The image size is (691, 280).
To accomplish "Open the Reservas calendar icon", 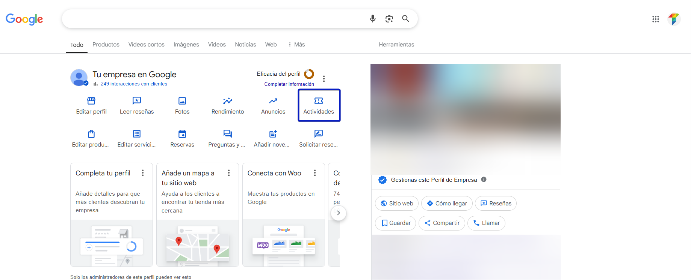I will pyautogui.click(x=182, y=134).
